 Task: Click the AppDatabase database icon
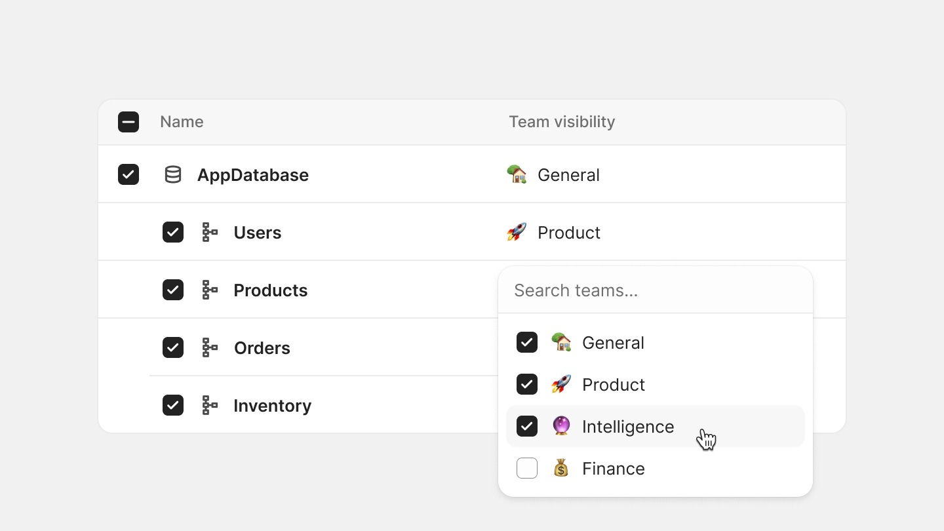[173, 175]
